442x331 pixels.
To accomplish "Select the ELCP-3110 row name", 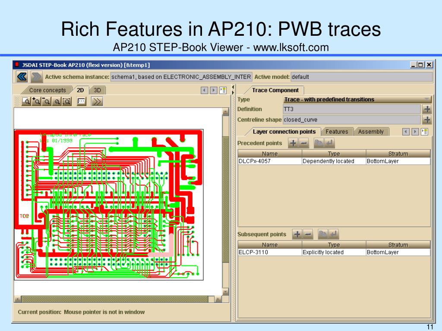I will pyautogui.click(x=270, y=252).
